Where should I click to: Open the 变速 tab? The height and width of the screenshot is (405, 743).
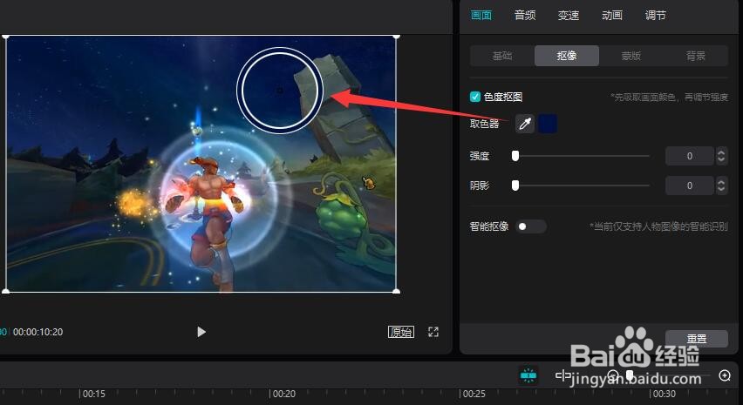coord(569,15)
